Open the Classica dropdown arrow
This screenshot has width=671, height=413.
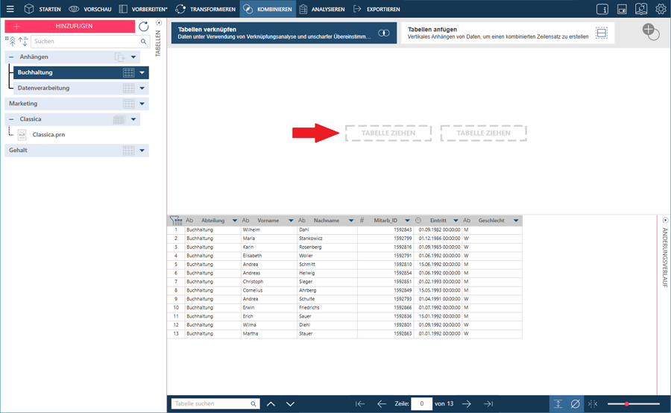pyautogui.click(x=133, y=119)
